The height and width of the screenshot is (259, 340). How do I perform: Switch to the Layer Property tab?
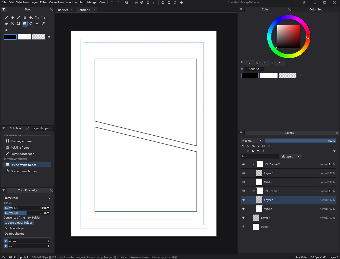pyautogui.click(x=42, y=128)
